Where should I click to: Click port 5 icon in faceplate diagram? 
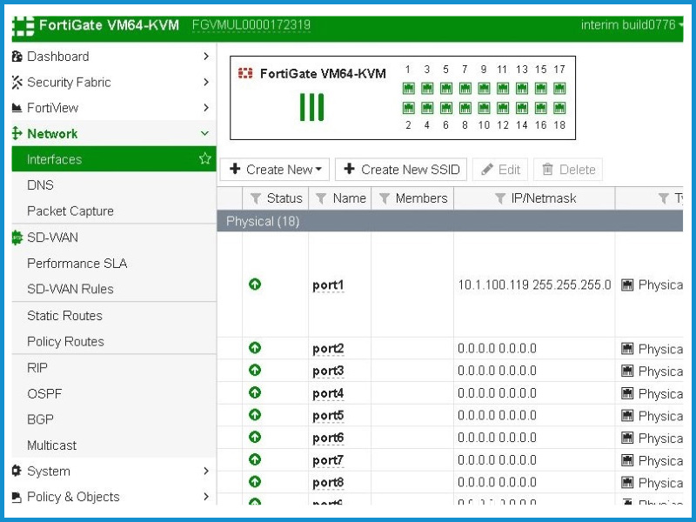click(446, 89)
